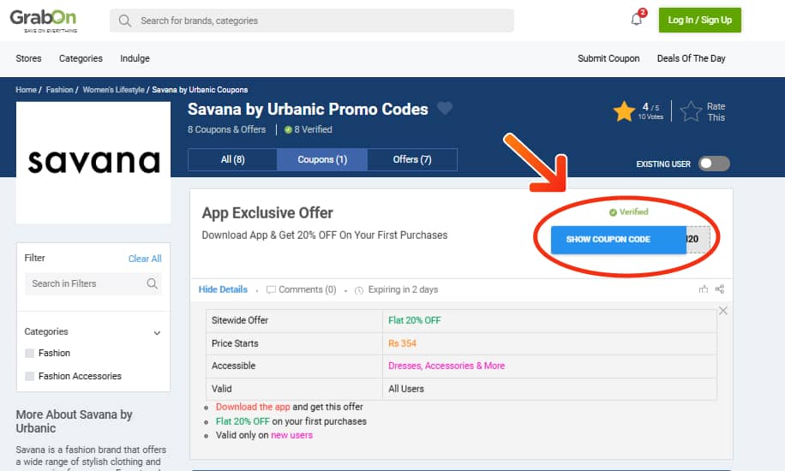785x471 pixels.
Task: Click the Search in Filters field
Action: 93,283
